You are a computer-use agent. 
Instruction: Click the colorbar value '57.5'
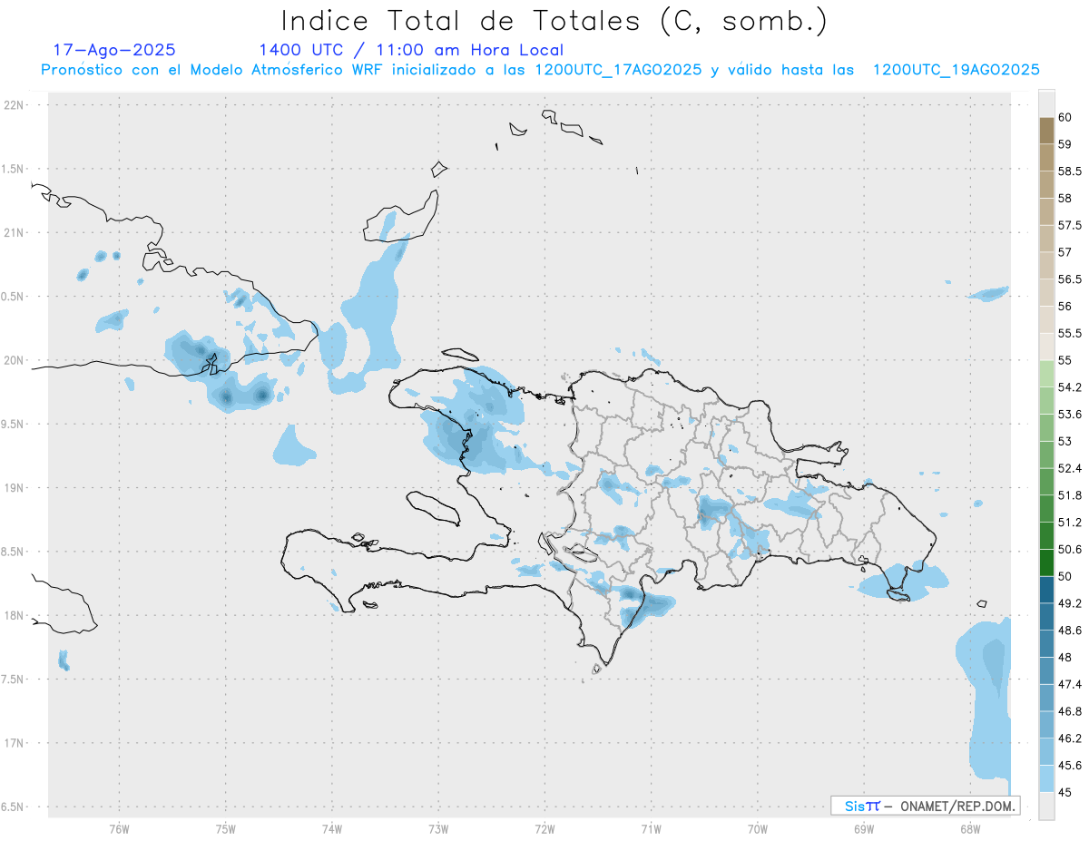pyautogui.click(x=1070, y=225)
